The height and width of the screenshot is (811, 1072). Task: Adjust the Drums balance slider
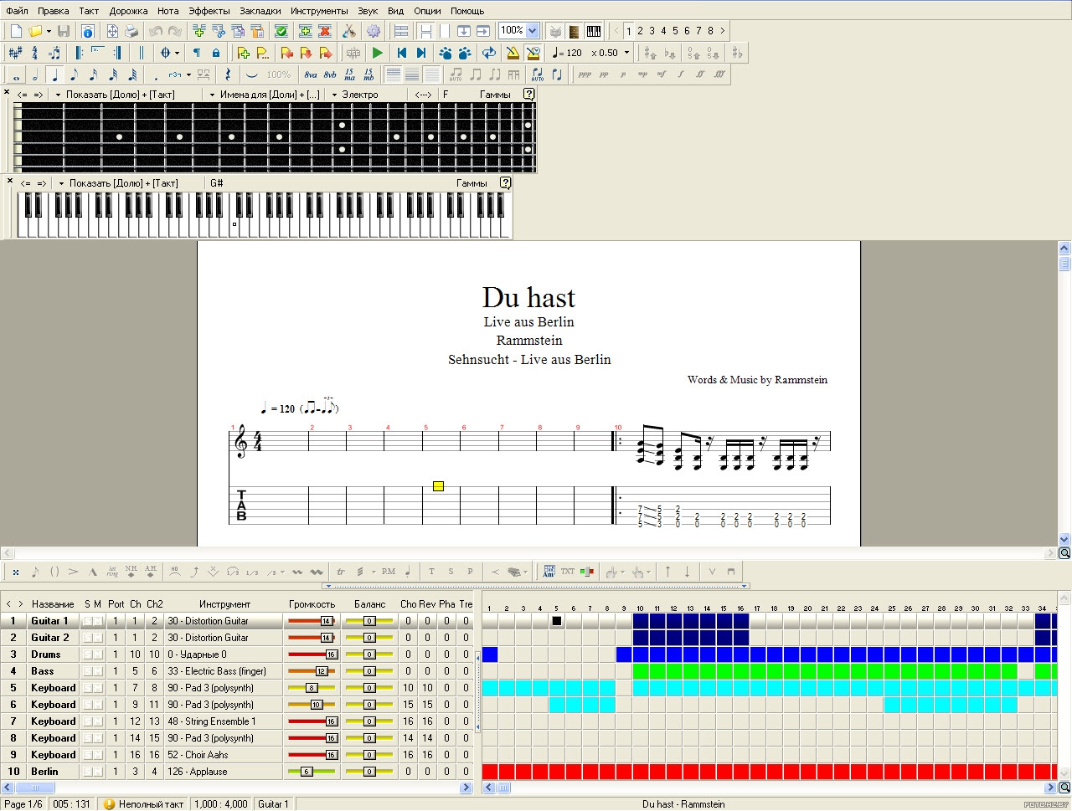369,654
